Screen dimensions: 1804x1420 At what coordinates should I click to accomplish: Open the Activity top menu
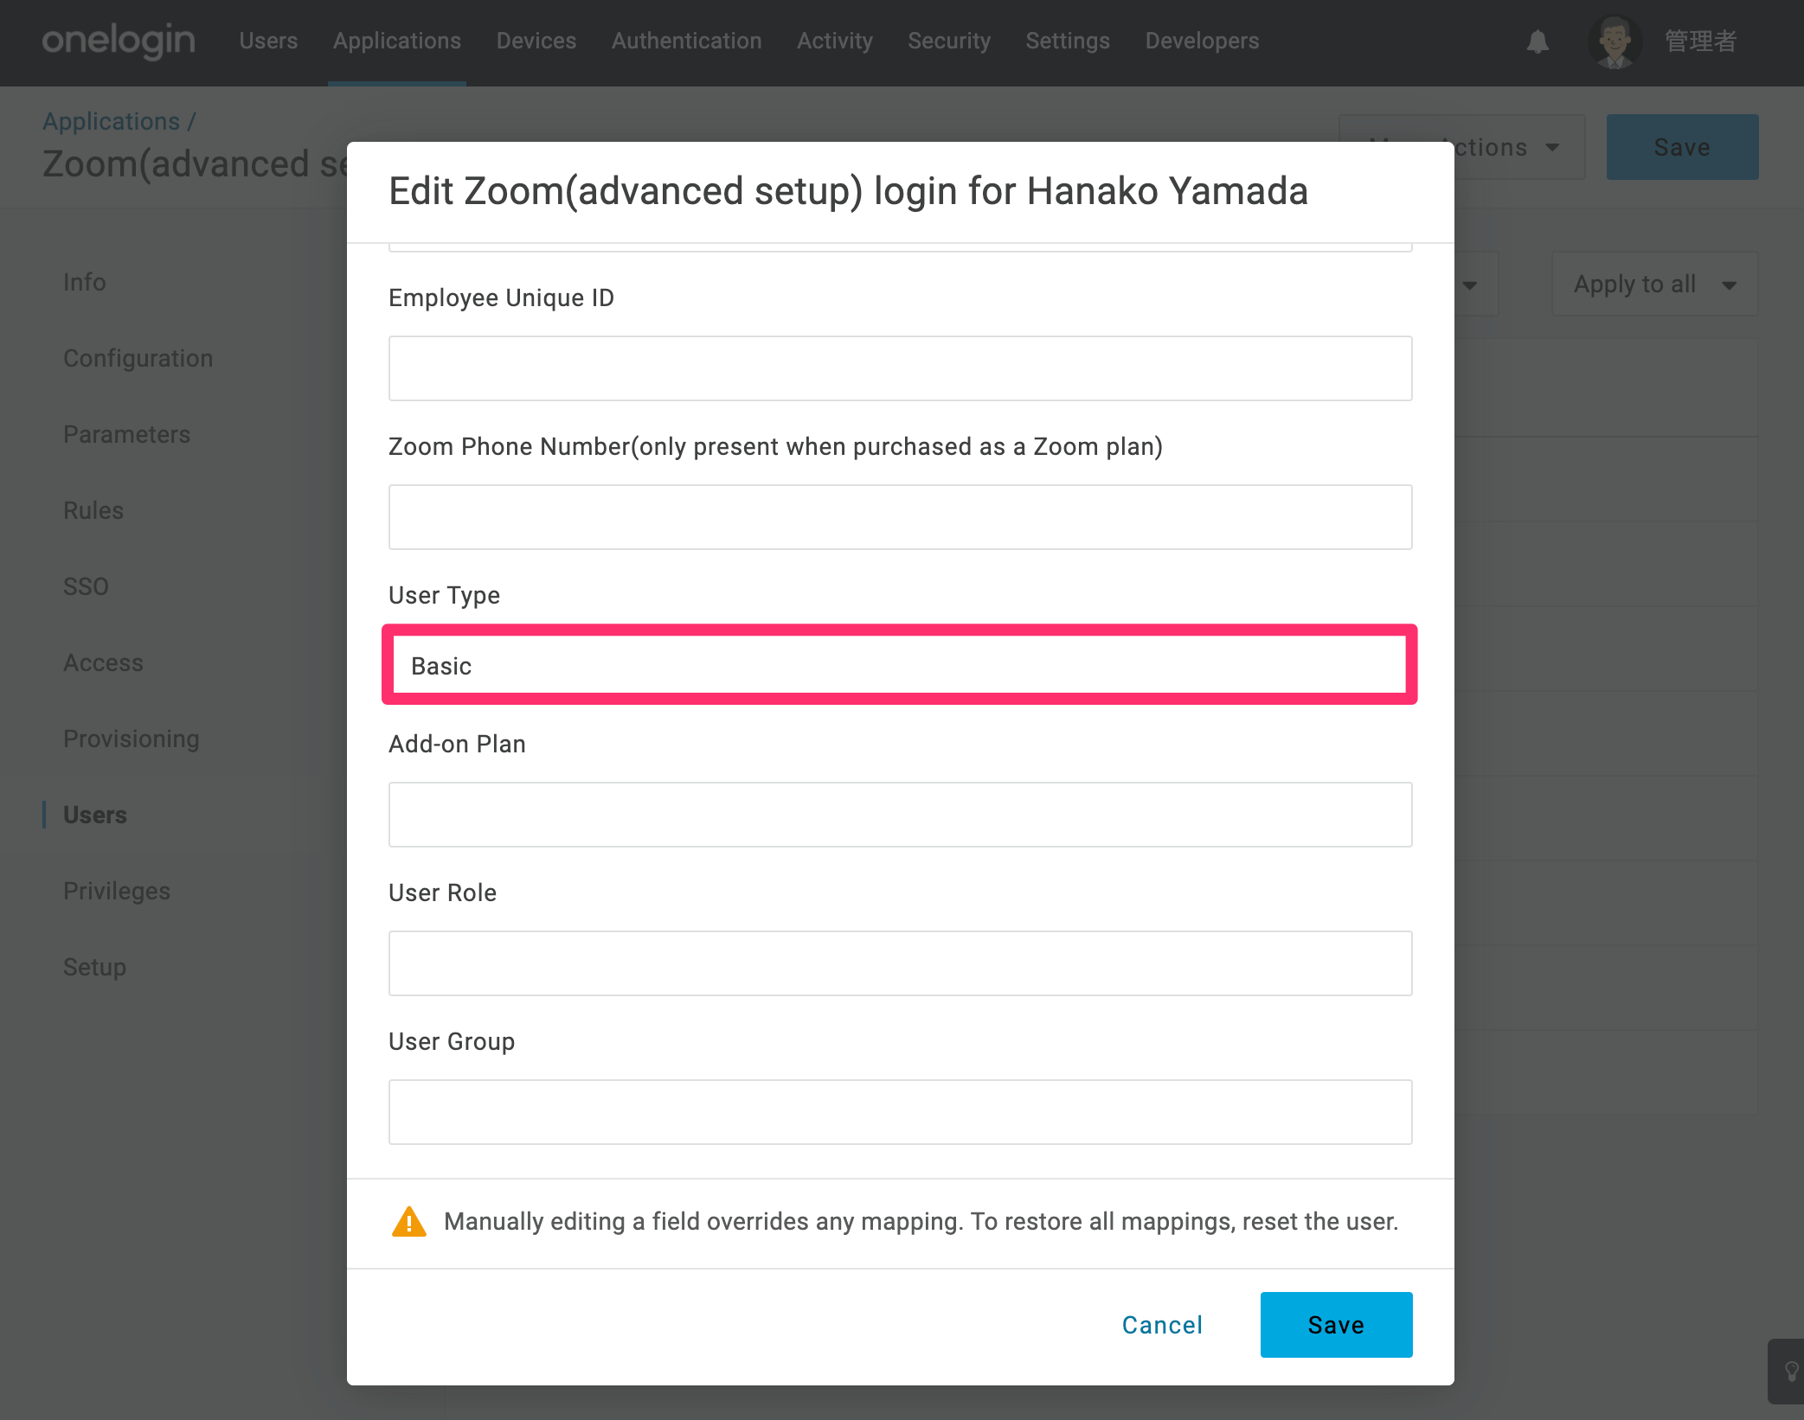(x=835, y=41)
